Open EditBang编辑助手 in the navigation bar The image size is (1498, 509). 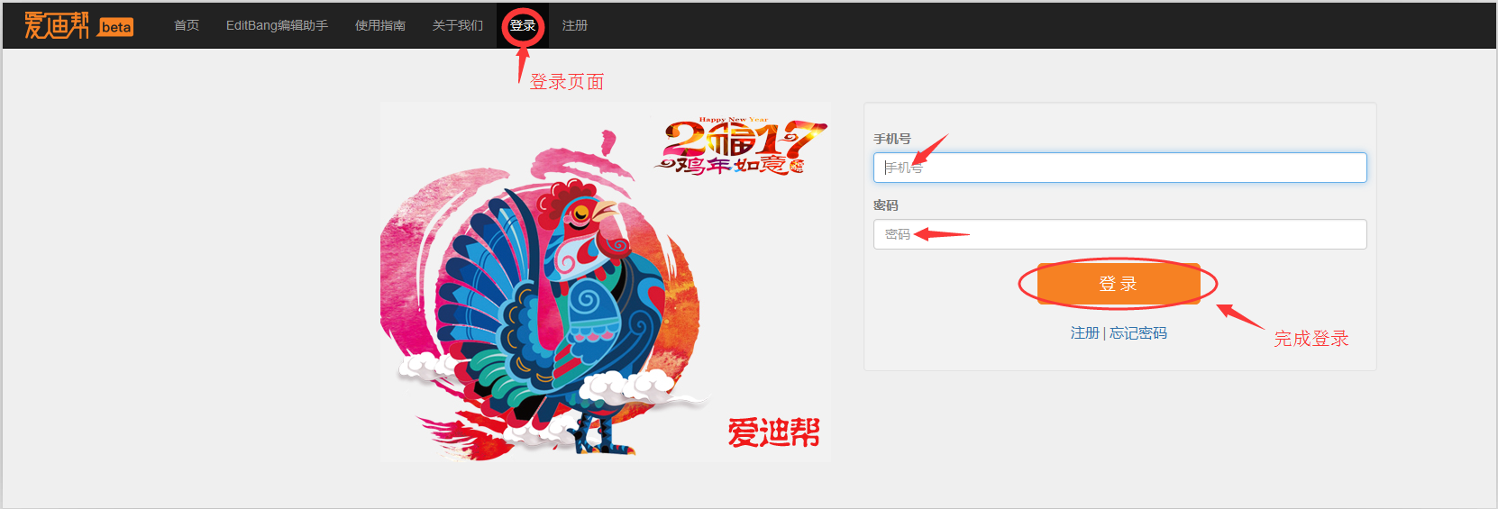point(277,25)
